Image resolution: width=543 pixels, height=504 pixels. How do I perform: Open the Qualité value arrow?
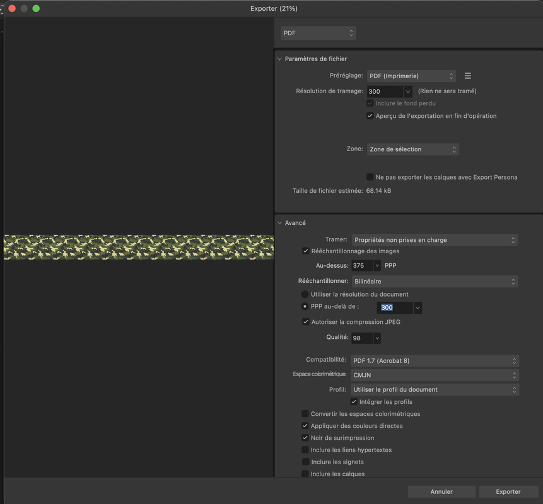(x=377, y=338)
